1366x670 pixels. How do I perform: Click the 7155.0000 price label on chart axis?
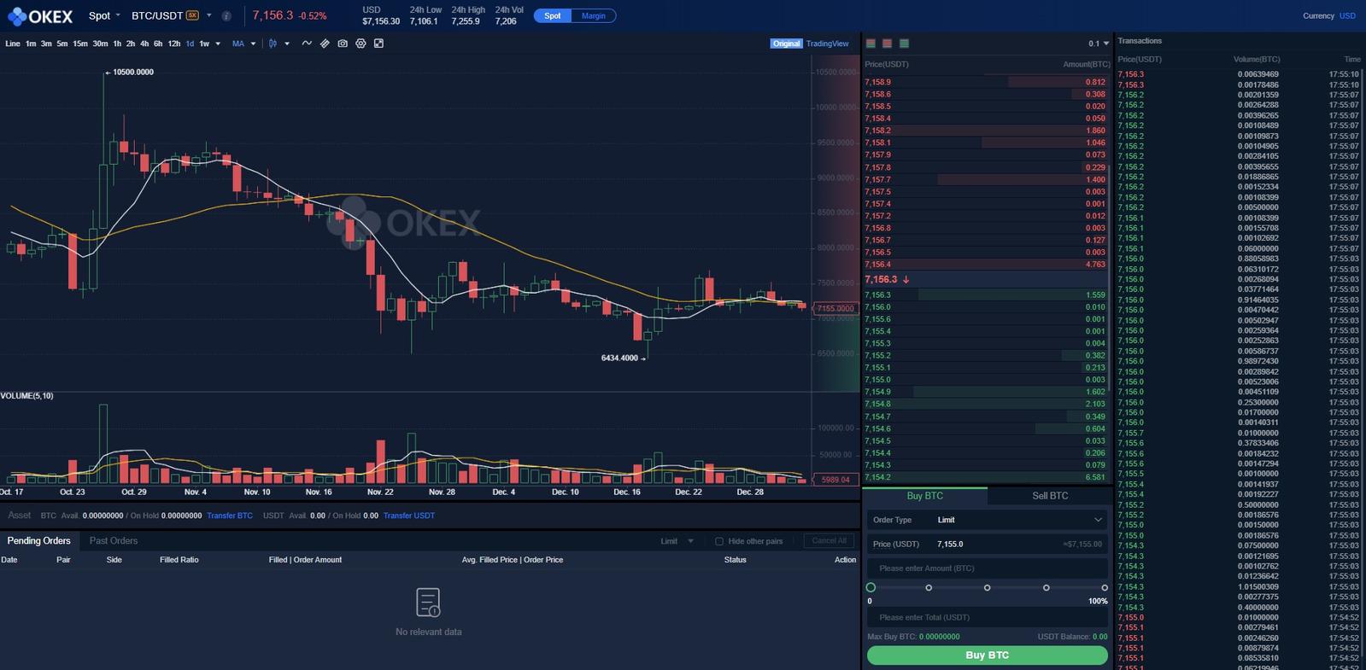pyautogui.click(x=835, y=308)
